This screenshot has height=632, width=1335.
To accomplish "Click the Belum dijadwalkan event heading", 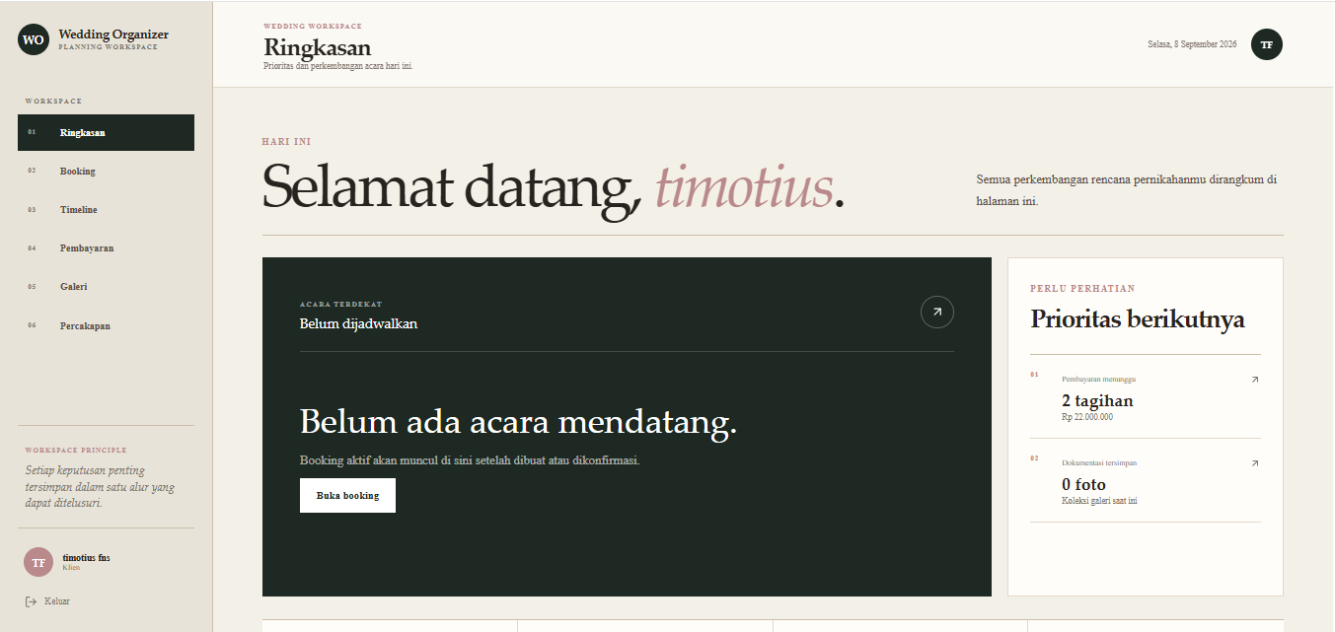I will pos(358,323).
